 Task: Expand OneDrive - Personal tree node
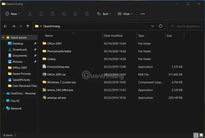pos(3,93)
